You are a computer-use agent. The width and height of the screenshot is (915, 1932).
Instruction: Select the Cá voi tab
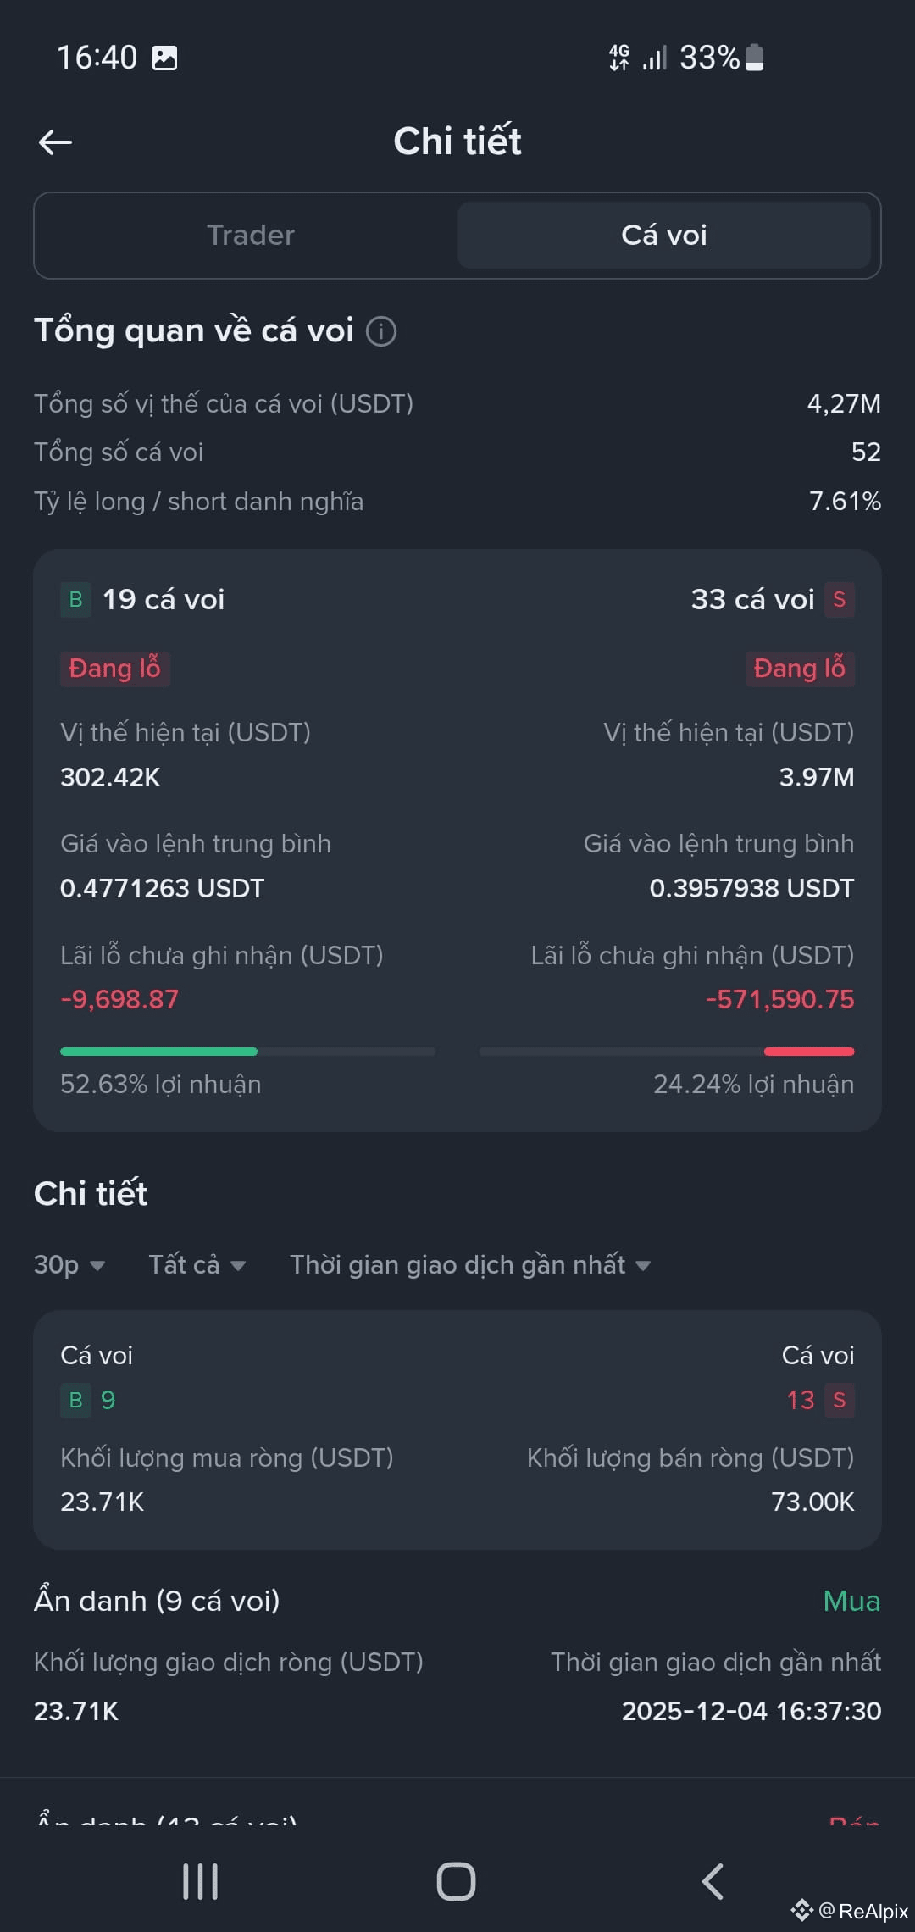664,236
